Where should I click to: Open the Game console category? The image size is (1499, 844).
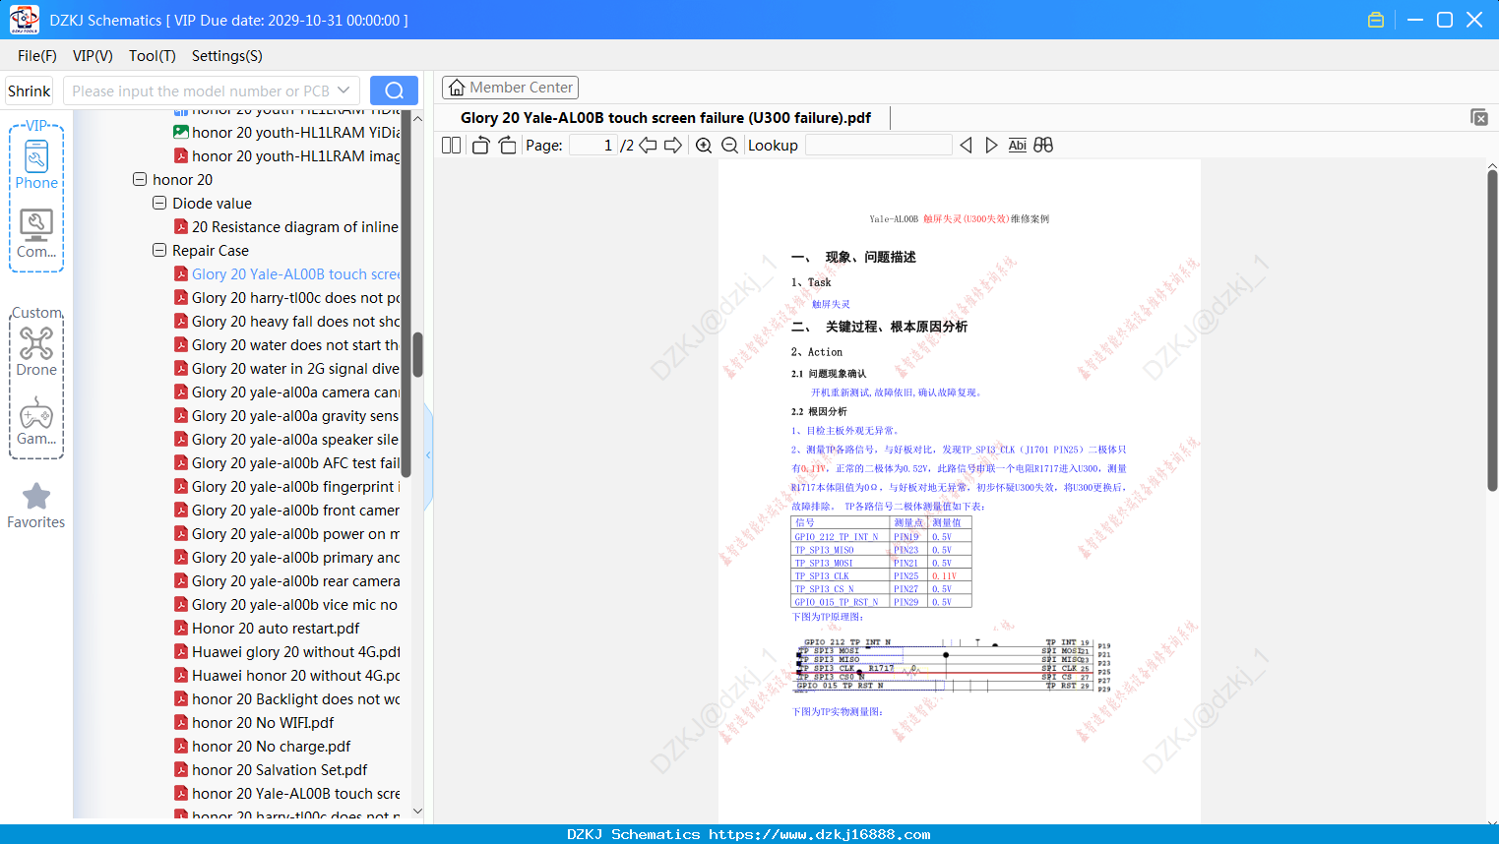(x=36, y=421)
